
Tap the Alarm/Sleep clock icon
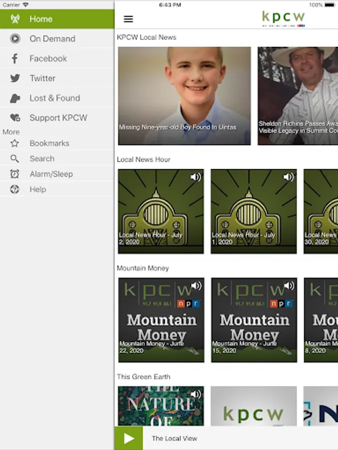15,174
